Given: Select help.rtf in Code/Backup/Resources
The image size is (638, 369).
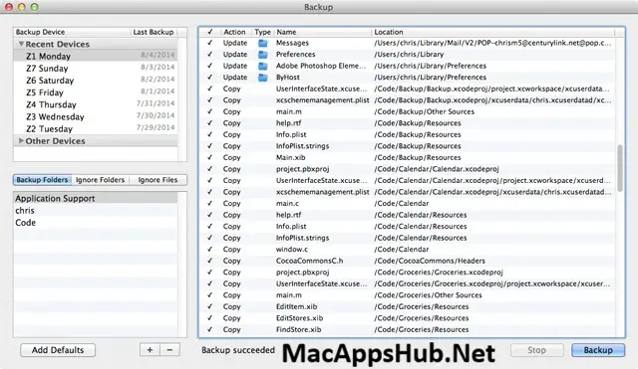Looking at the screenshot, I should pyautogui.click(x=288, y=123).
